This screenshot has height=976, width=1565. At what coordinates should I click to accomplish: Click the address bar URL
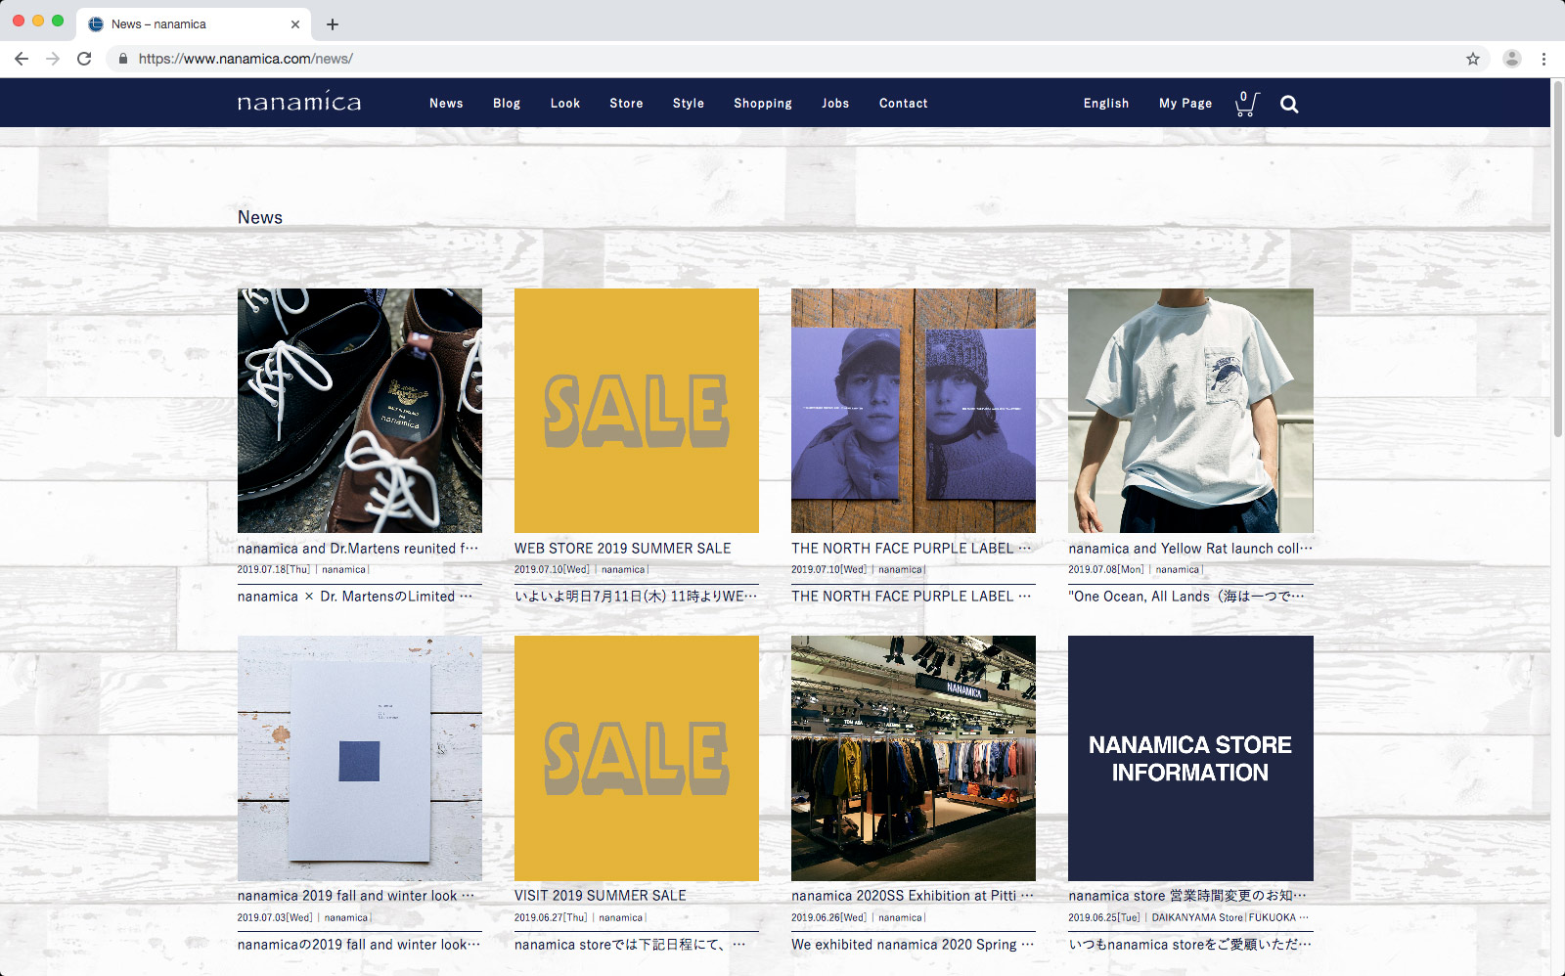pos(246,59)
